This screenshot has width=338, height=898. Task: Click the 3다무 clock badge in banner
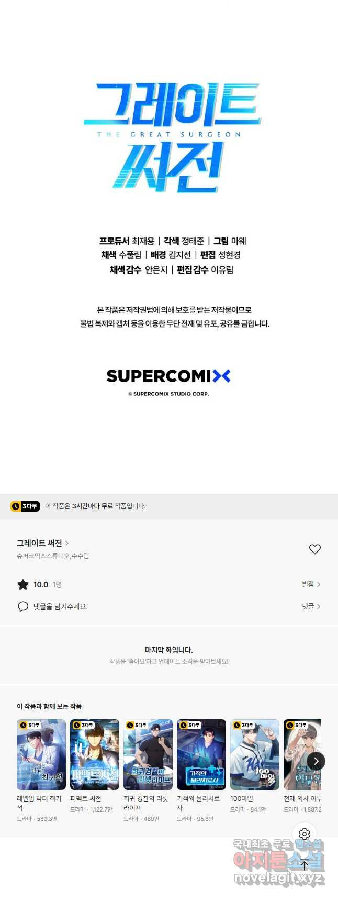[x=25, y=506]
